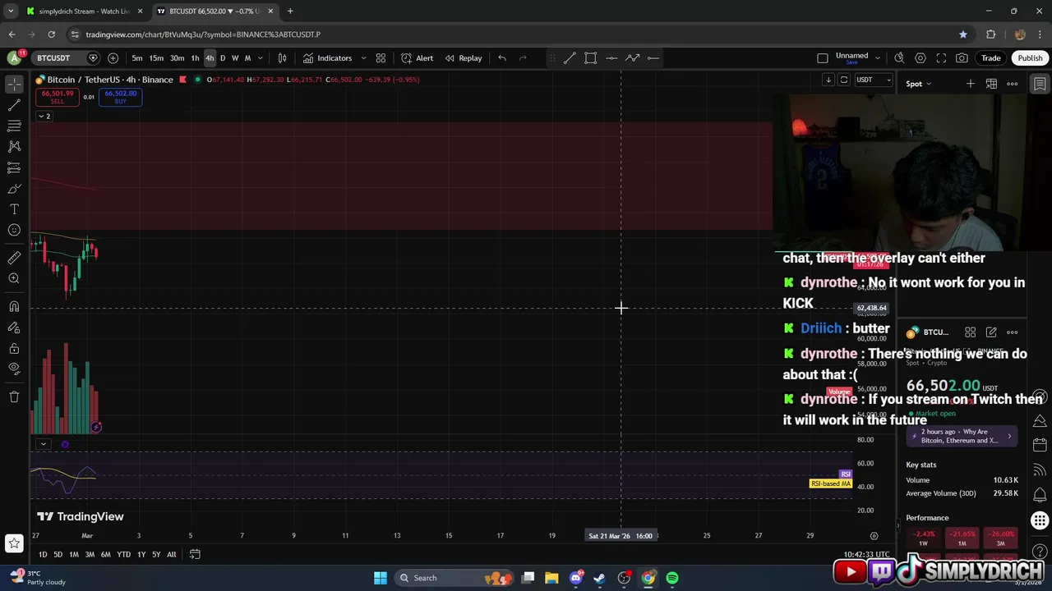Open the go-to-date calendar icon

pos(195,555)
